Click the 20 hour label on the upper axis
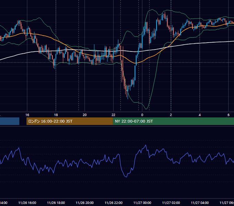234x206 pixels. pyautogui.click(x=85, y=115)
